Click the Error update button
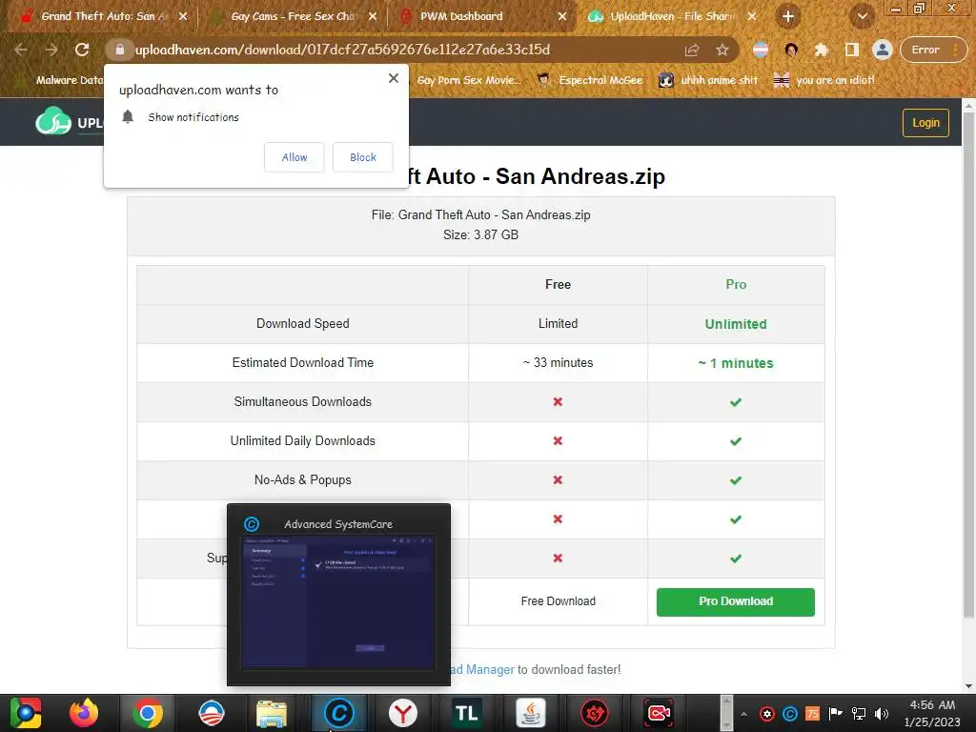The height and width of the screenshot is (732, 976). tap(932, 50)
